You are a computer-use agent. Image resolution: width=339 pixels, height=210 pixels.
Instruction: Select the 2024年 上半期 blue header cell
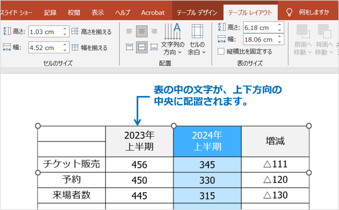click(207, 141)
